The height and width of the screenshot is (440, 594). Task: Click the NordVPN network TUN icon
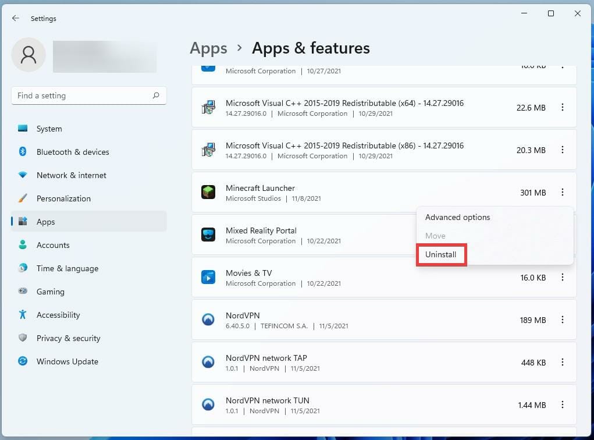tap(208, 404)
